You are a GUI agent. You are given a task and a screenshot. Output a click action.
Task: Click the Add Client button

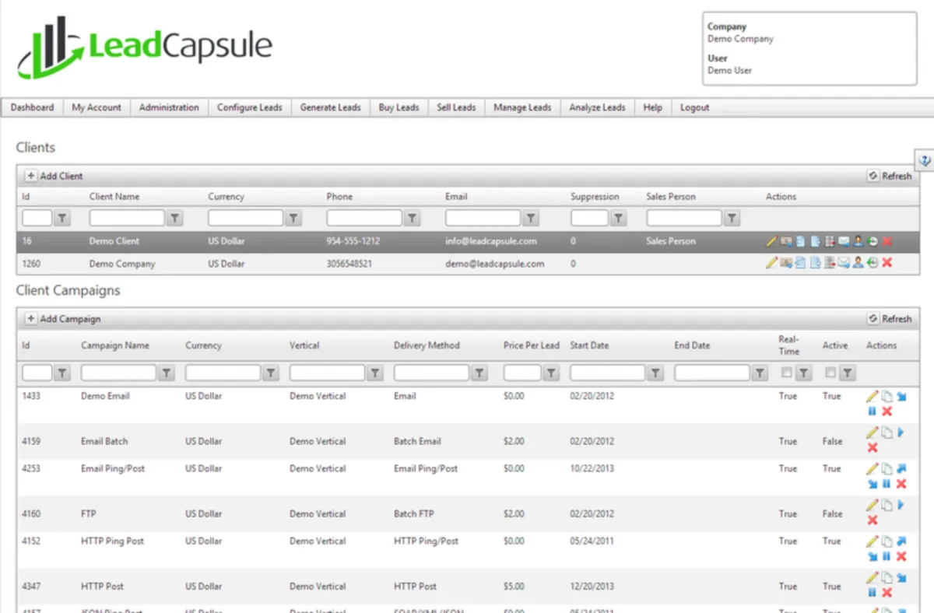pos(54,176)
